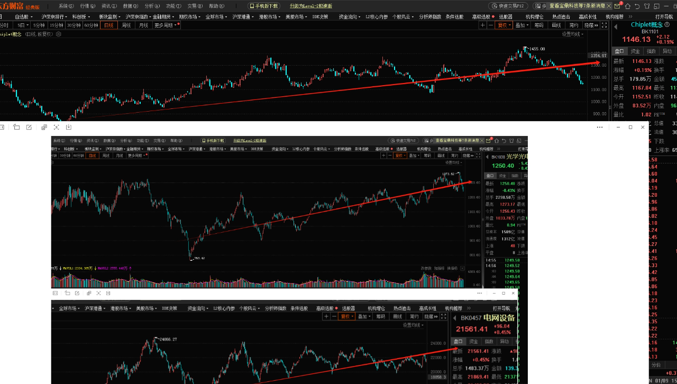677x384 pixels.
Task: Click the download icon in middle viewer toolbar
Action: click(x=69, y=127)
